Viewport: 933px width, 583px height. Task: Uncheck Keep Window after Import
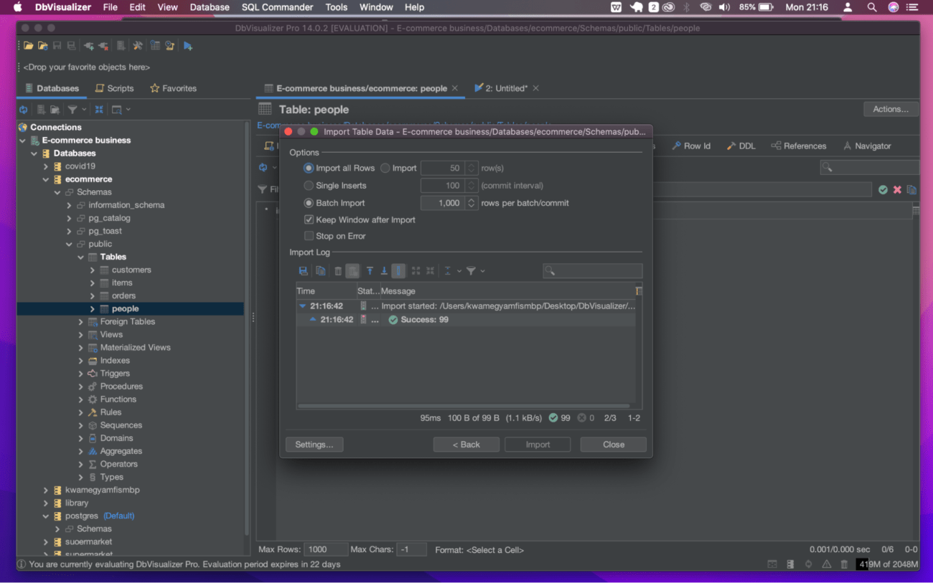coord(309,219)
